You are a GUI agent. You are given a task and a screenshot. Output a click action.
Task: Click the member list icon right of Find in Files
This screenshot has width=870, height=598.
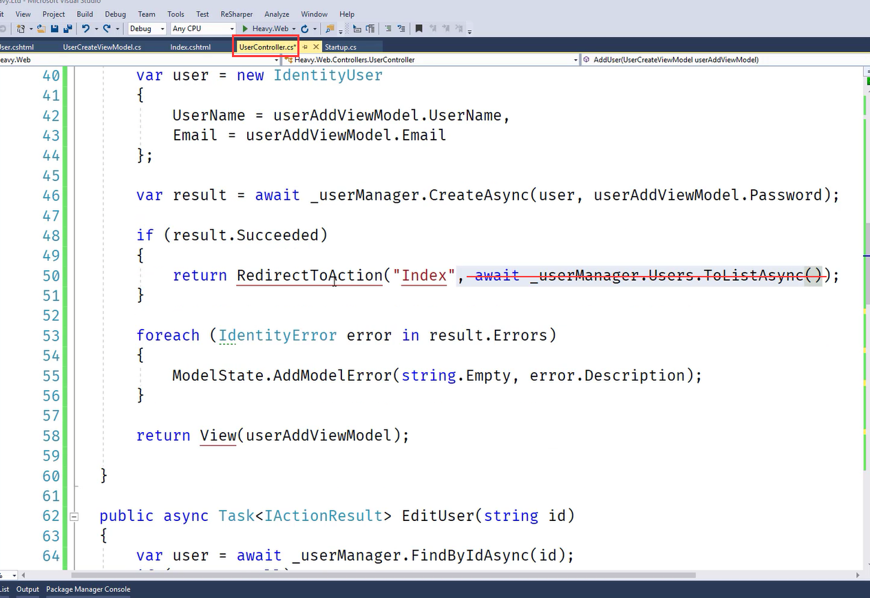click(x=357, y=29)
